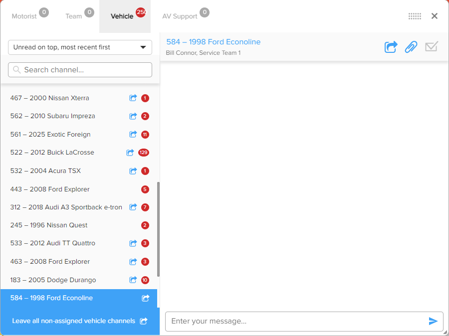Leave the 183 – 2005 Dodge Durango channel

133,280
